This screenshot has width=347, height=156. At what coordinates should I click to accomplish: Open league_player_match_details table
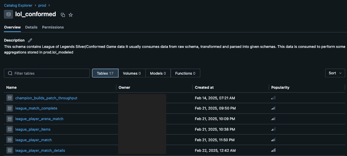click(40, 150)
